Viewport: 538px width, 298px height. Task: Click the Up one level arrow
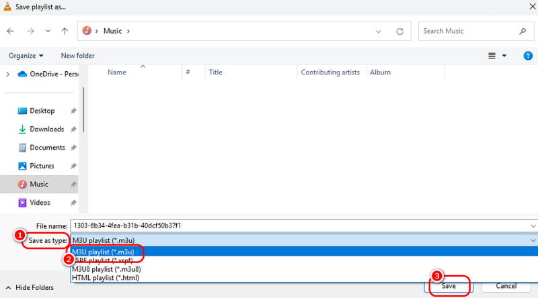[65, 31]
